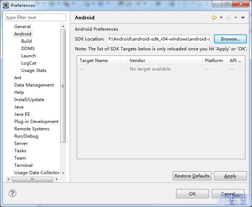Viewport: 252px width, 207px height.
Task: Close the Preferences window
Action: tap(241, 4)
